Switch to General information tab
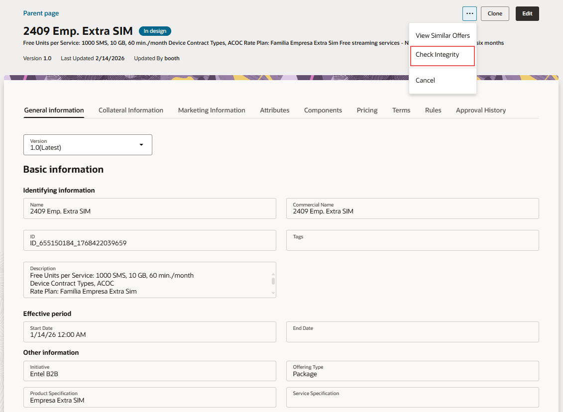Viewport: 563px width, 412px height. pos(54,110)
